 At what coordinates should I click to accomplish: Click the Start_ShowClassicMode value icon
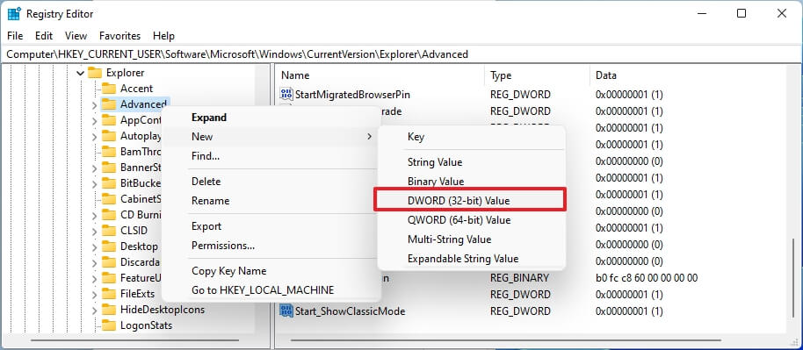click(x=286, y=311)
